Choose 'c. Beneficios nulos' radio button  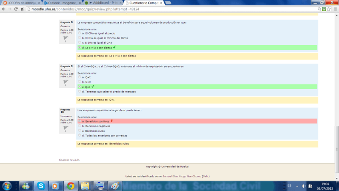click(x=79, y=131)
